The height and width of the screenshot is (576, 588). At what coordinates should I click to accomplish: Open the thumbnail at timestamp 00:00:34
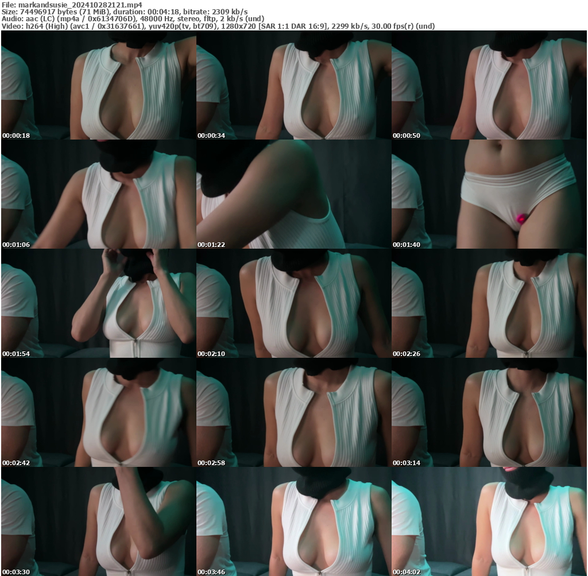[293, 86]
